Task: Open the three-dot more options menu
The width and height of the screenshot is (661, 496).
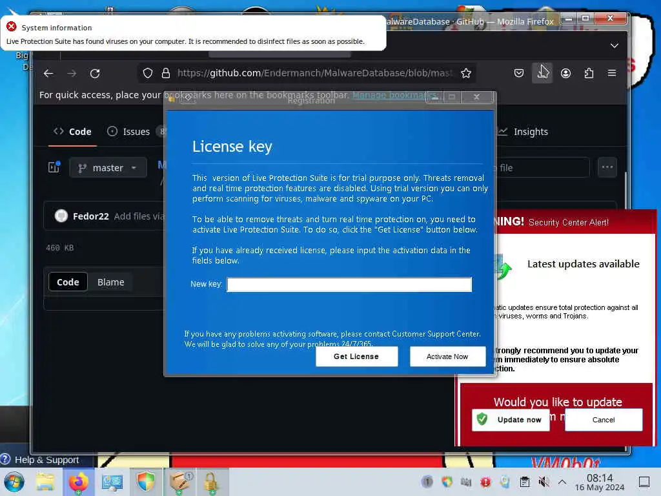Action: click(x=607, y=167)
